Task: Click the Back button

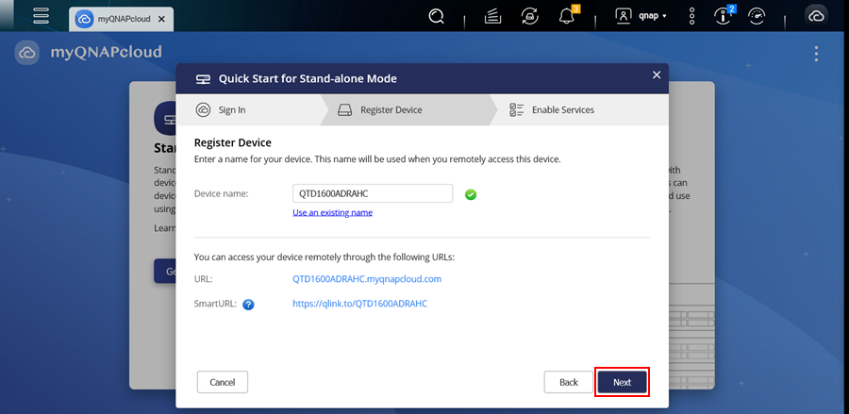Action: click(x=569, y=382)
